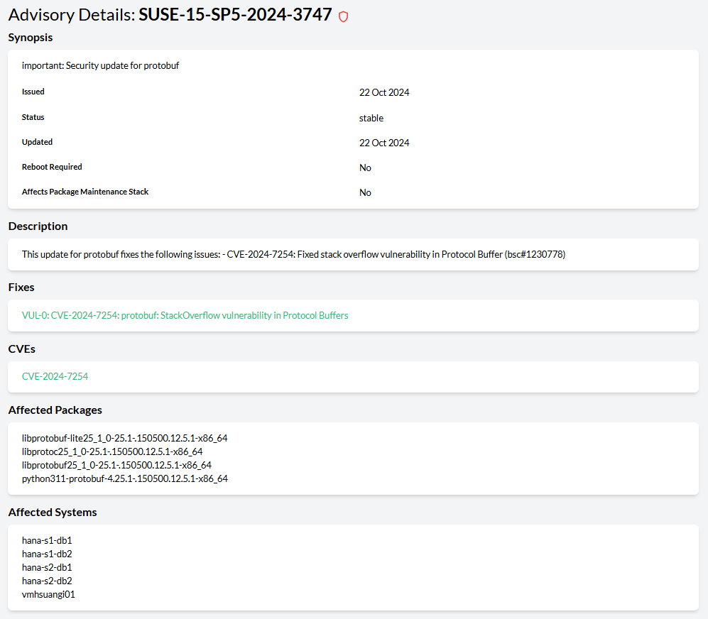Open the VUL-0 CVE-2024-7254 protobuf fix link
The height and width of the screenshot is (619, 708).
pos(185,315)
